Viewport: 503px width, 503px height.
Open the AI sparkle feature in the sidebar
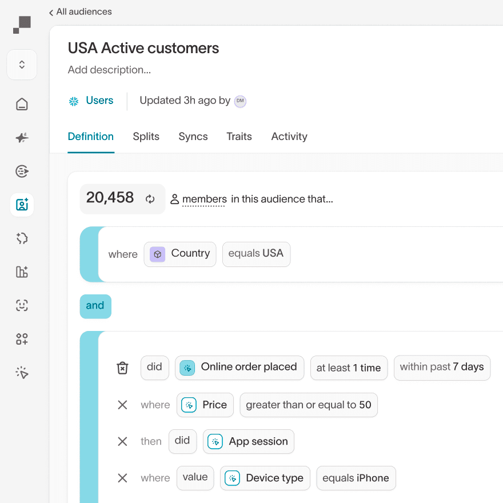click(x=22, y=137)
